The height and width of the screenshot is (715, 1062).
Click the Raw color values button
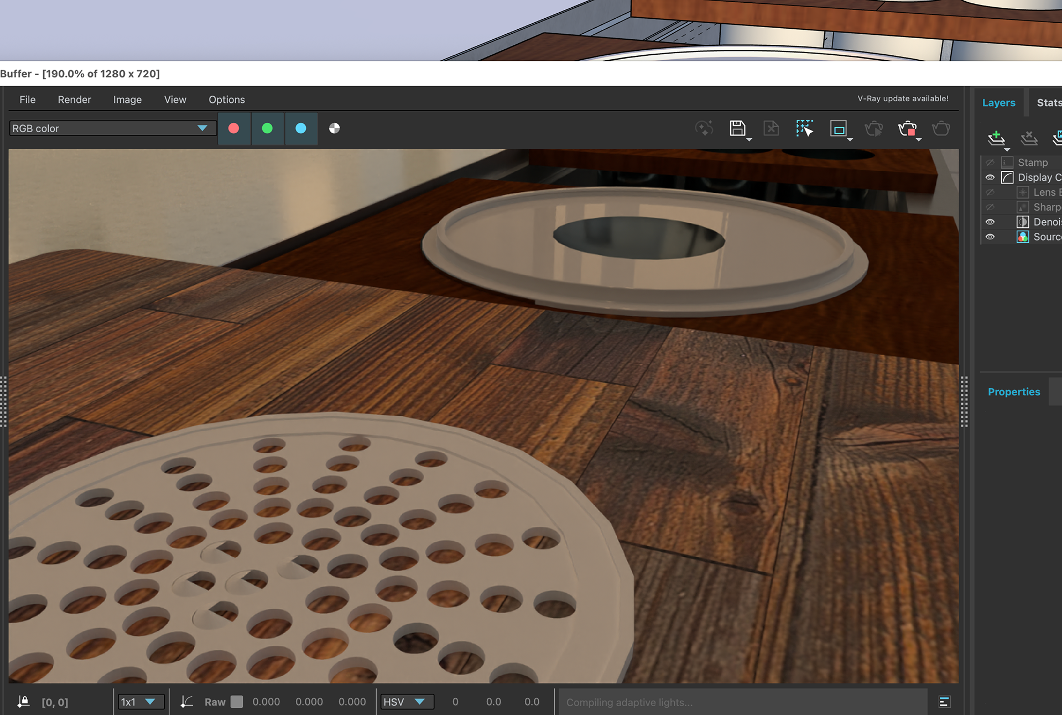coord(215,702)
